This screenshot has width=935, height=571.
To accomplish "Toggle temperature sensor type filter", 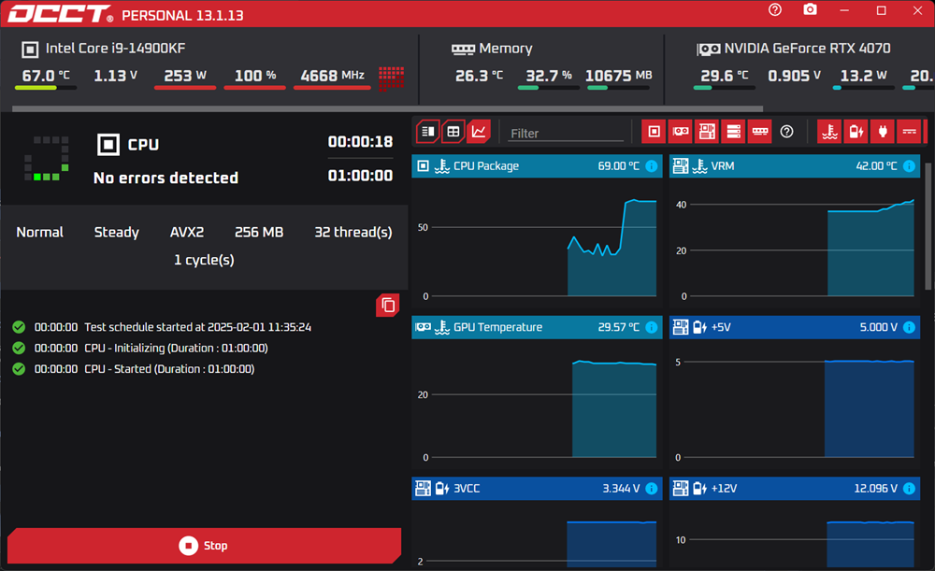I will click(829, 132).
